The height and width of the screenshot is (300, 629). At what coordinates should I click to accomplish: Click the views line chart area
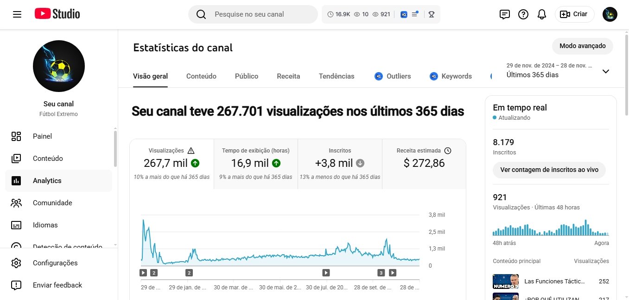(280, 240)
